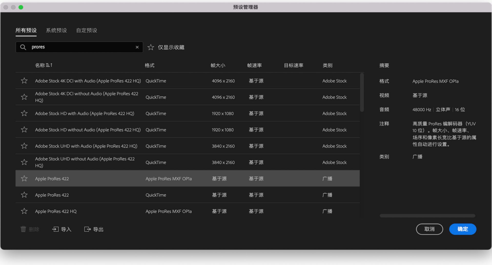492x265 pixels.
Task: Star the Adobe Stock HD with Audio preset
Action: (24, 113)
